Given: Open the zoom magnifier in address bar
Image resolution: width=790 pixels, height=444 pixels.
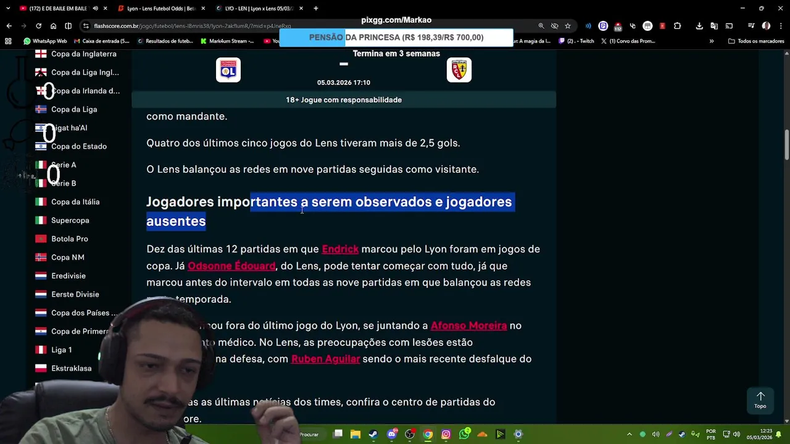Looking at the screenshot, I should click(x=541, y=26).
